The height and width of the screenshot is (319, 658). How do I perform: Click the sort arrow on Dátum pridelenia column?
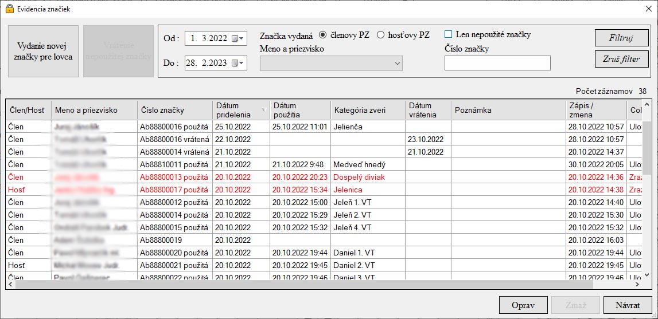point(264,110)
